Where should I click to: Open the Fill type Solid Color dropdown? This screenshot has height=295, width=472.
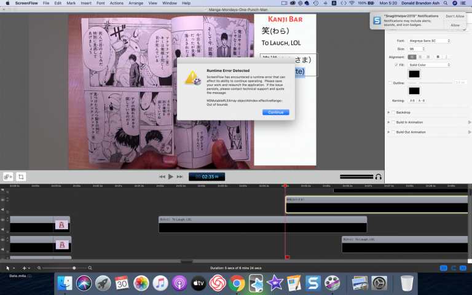pyautogui.click(x=429, y=65)
